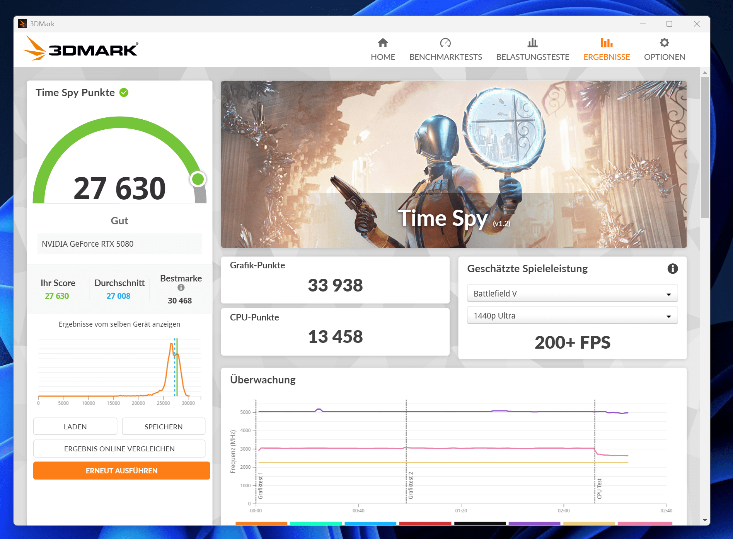Click the Durchschnitt value 27 008

pos(118,296)
